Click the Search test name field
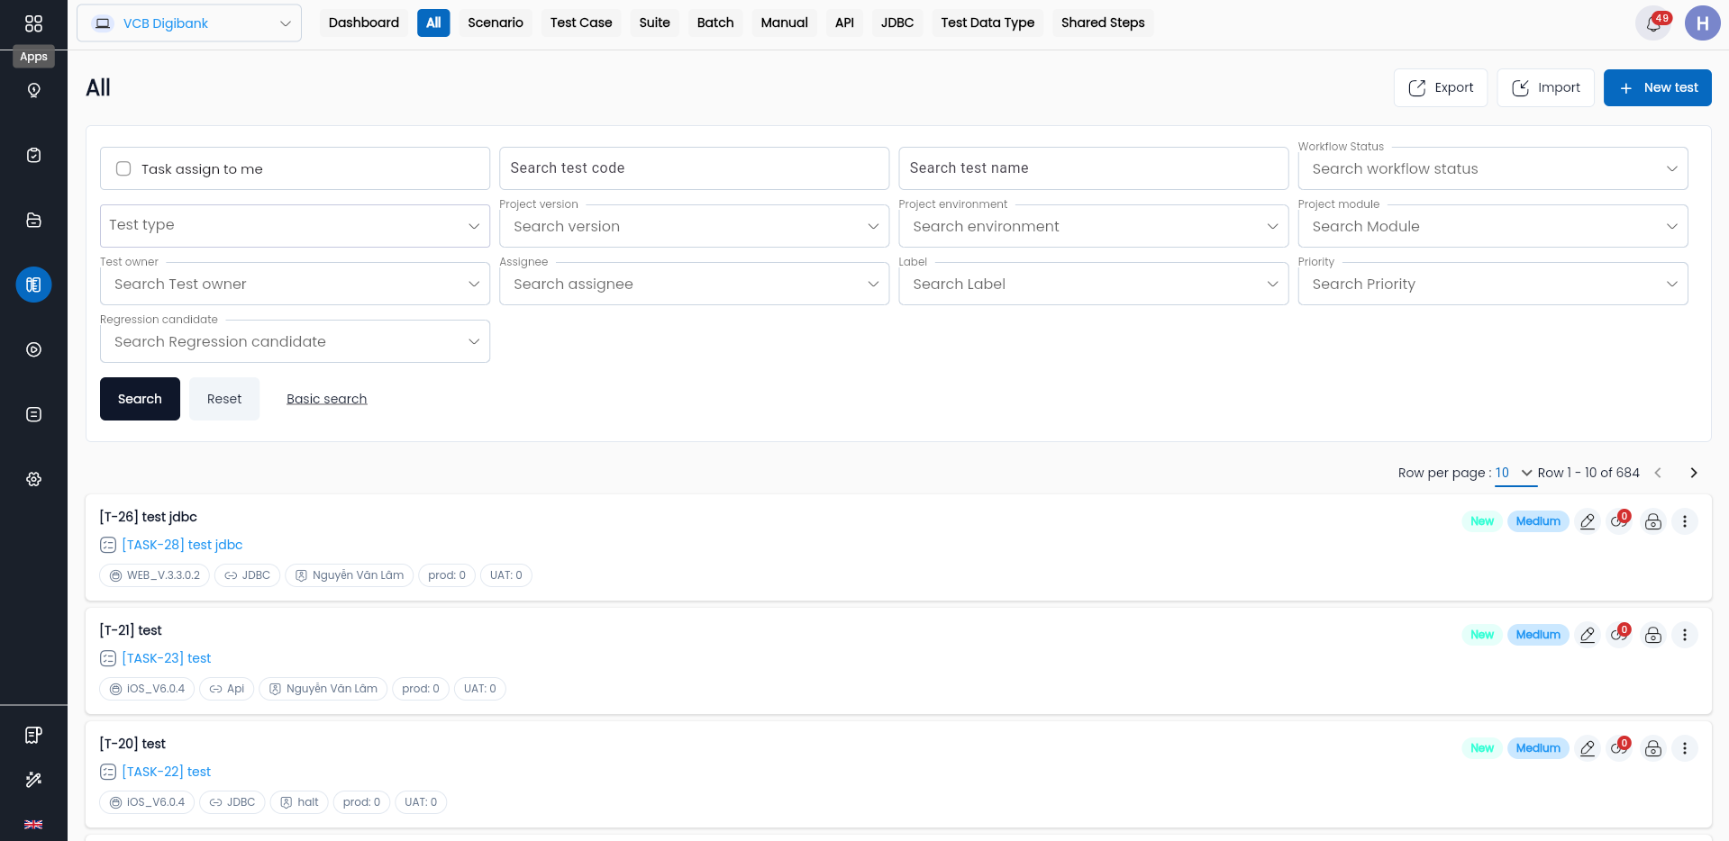Viewport: 1729px width, 841px height. tap(1093, 168)
